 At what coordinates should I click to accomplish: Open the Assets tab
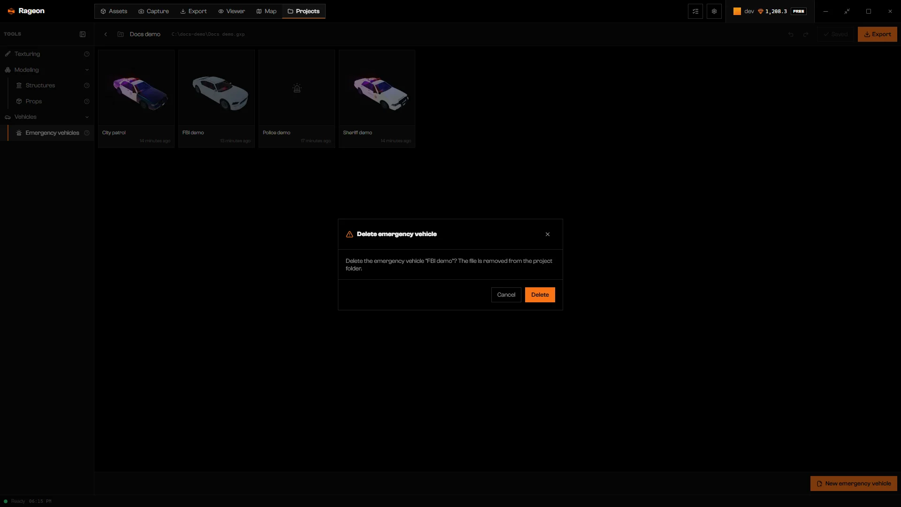coord(114,11)
